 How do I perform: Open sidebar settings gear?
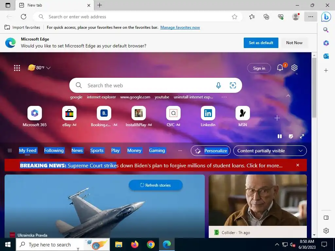(326, 231)
